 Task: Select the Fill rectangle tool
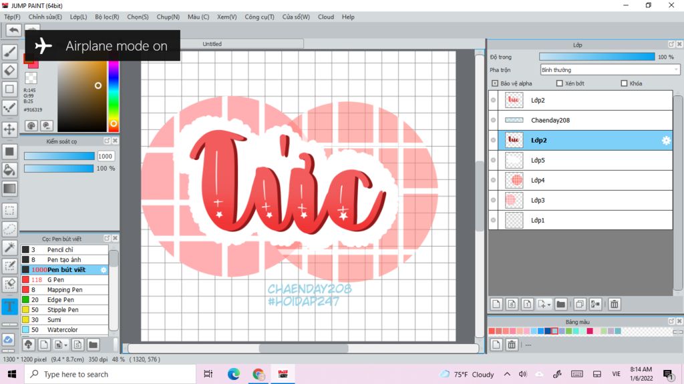tap(9, 151)
